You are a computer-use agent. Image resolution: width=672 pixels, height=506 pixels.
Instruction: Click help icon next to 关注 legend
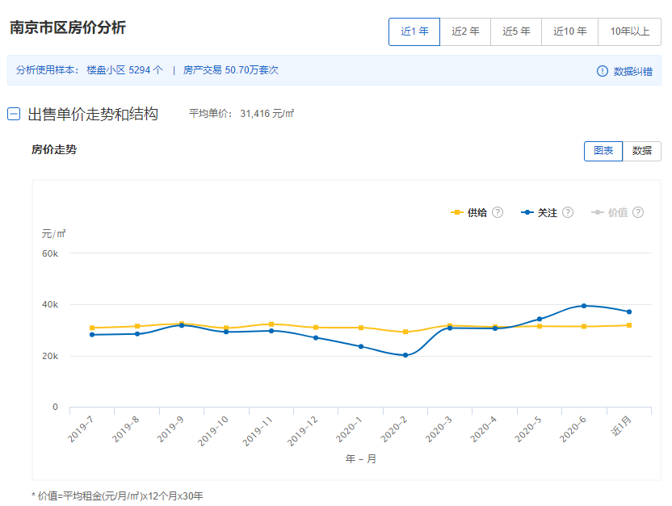(x=568, y=212)
